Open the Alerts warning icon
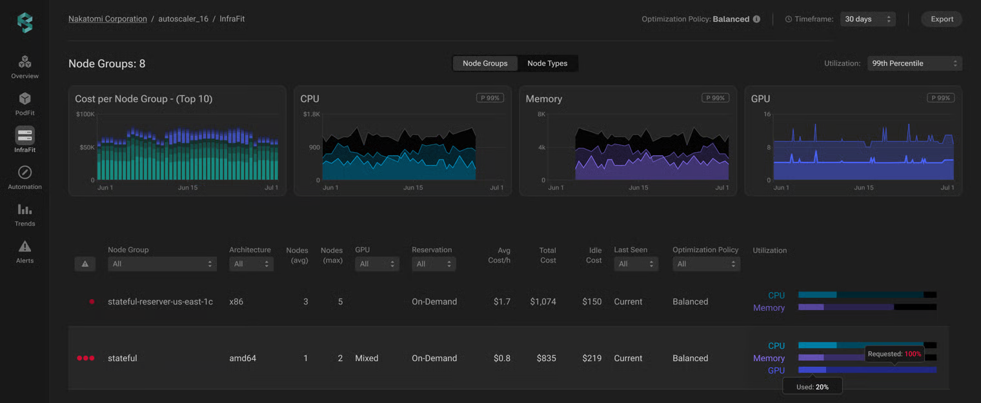 [x=25, y=246]
